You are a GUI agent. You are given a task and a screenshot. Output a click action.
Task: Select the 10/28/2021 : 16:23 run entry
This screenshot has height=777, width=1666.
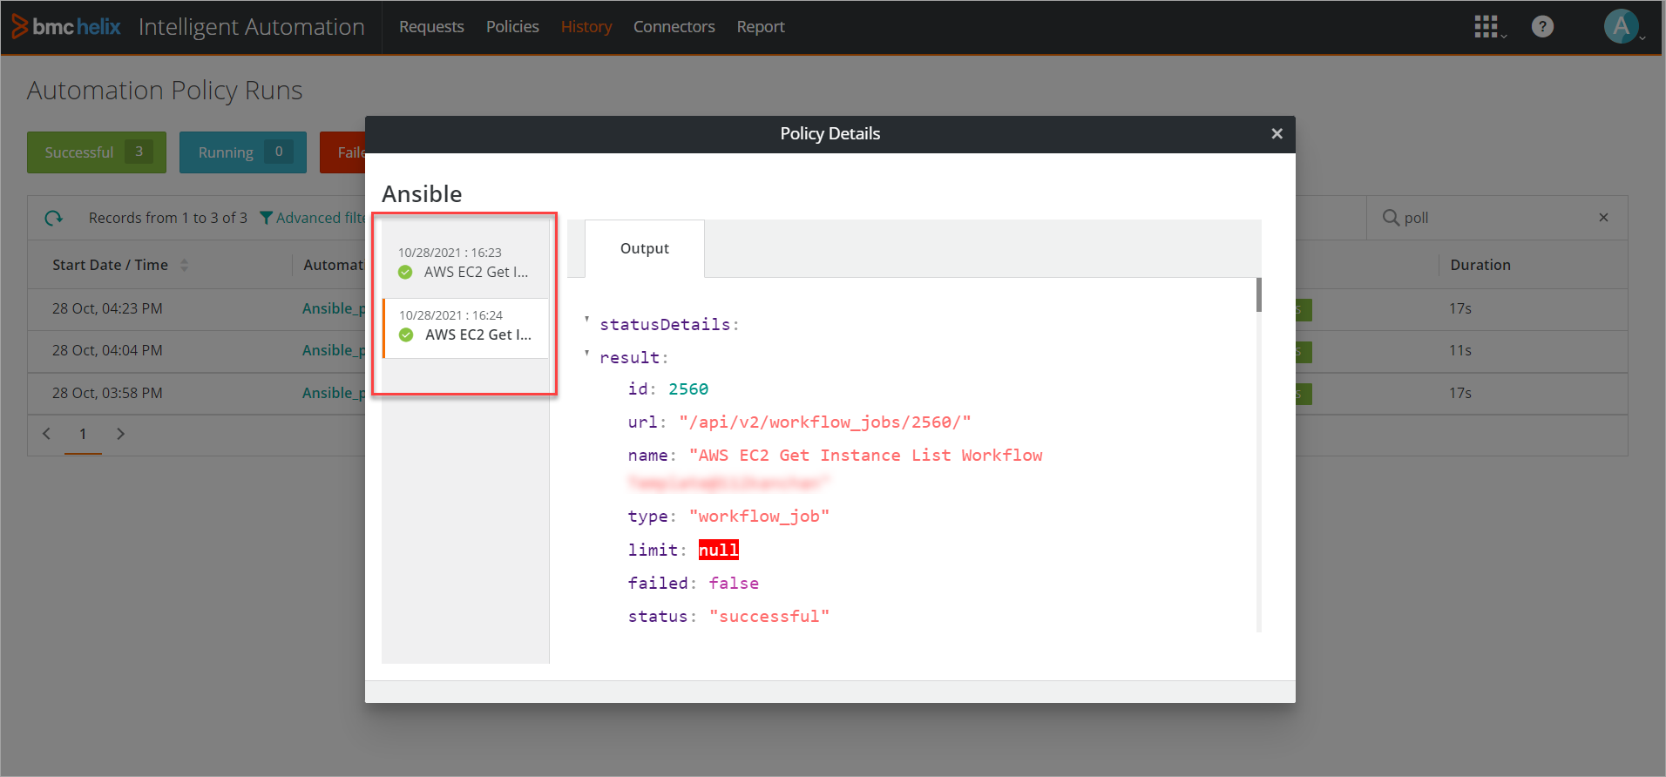pyautogui.click(x=465, y=263)
